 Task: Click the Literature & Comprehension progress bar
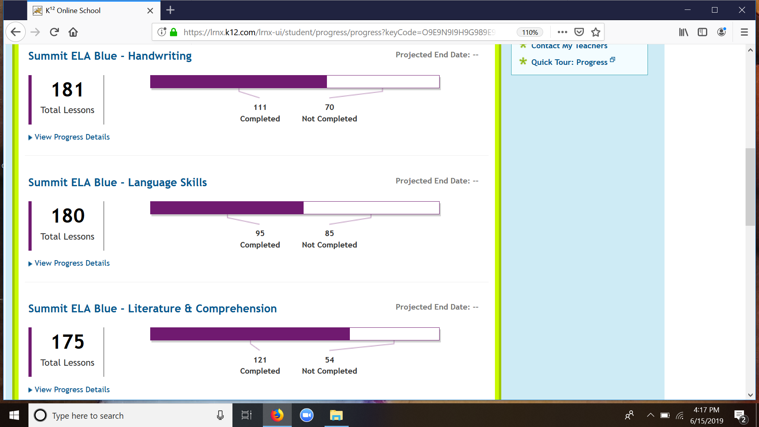click(x=295, y=334)
